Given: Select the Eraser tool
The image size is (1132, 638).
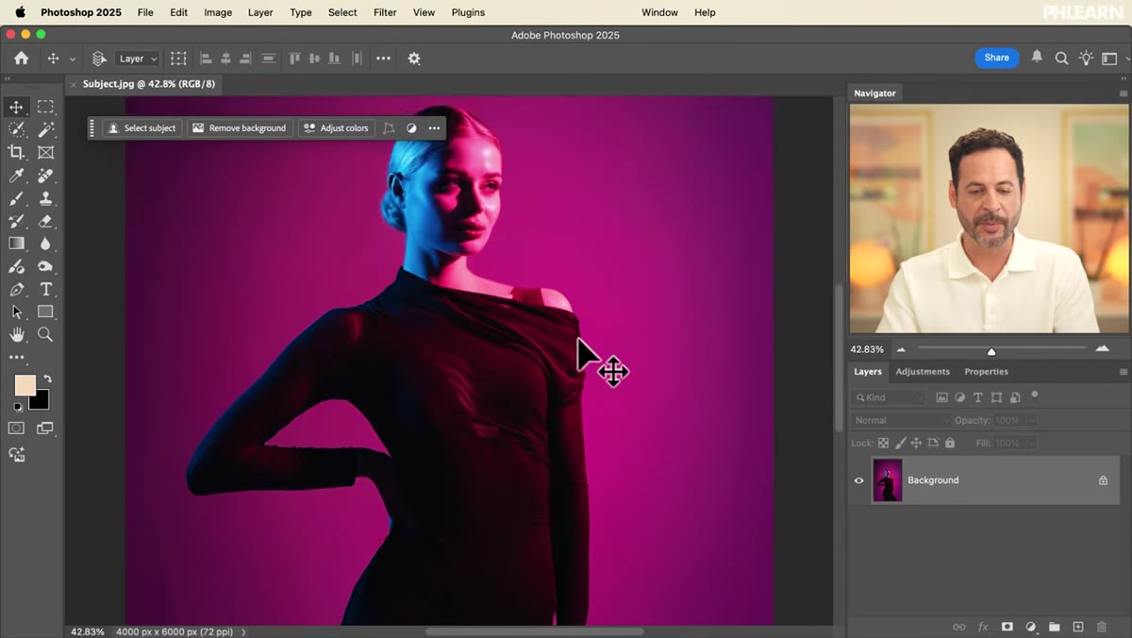Looking at the screenshot, I should click(x=45, y=221).
